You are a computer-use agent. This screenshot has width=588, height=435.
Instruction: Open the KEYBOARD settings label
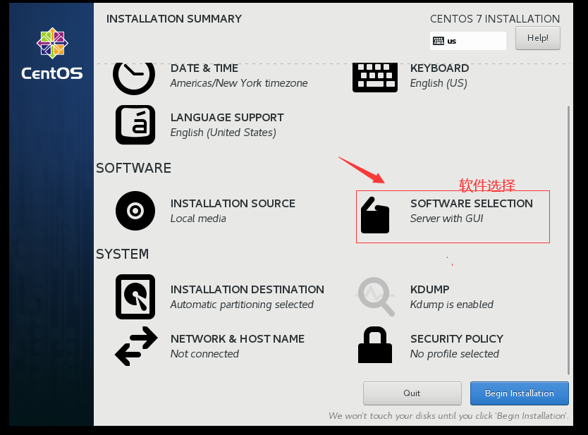pos(439,68)
